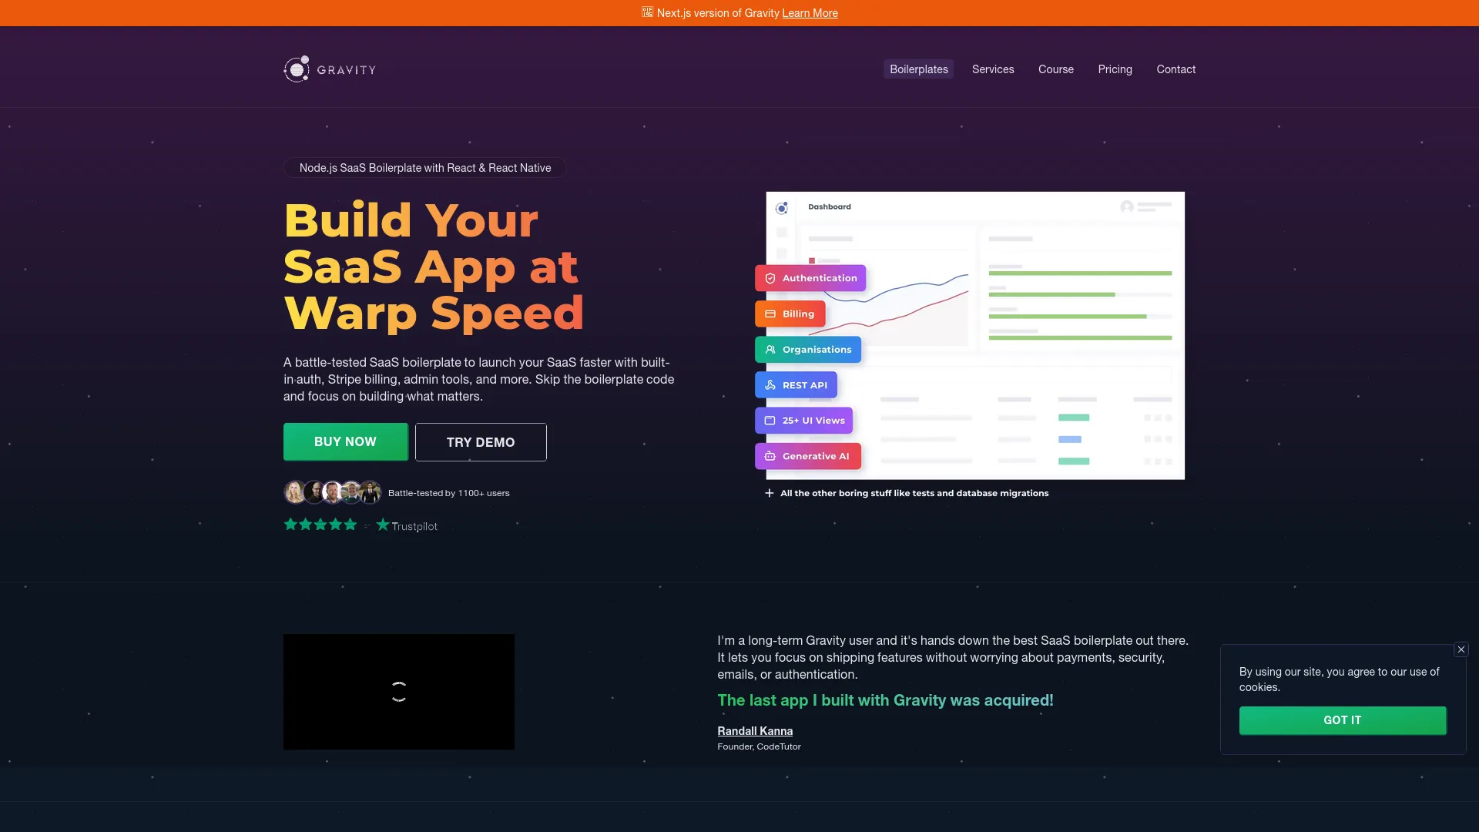Click the dashboard preview logo icon

(x=782, y=208)
